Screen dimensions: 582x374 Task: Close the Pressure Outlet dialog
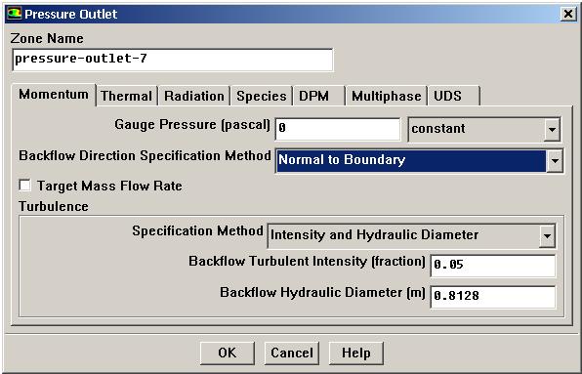[568, 14]
